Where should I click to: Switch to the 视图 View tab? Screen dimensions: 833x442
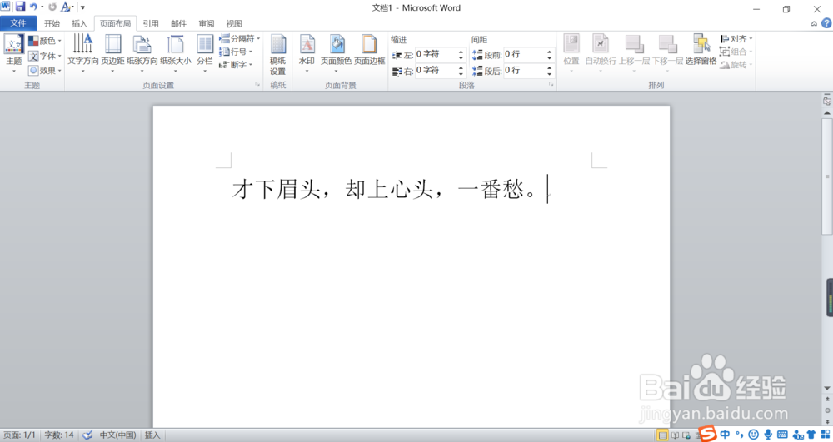pos(234,23)
